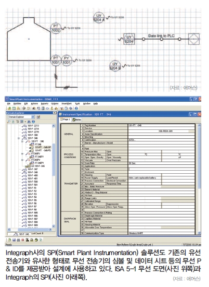Open the Modules menu

17,104
